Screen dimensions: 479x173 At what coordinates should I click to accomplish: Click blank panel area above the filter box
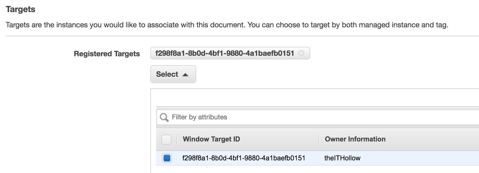(315, 98)
